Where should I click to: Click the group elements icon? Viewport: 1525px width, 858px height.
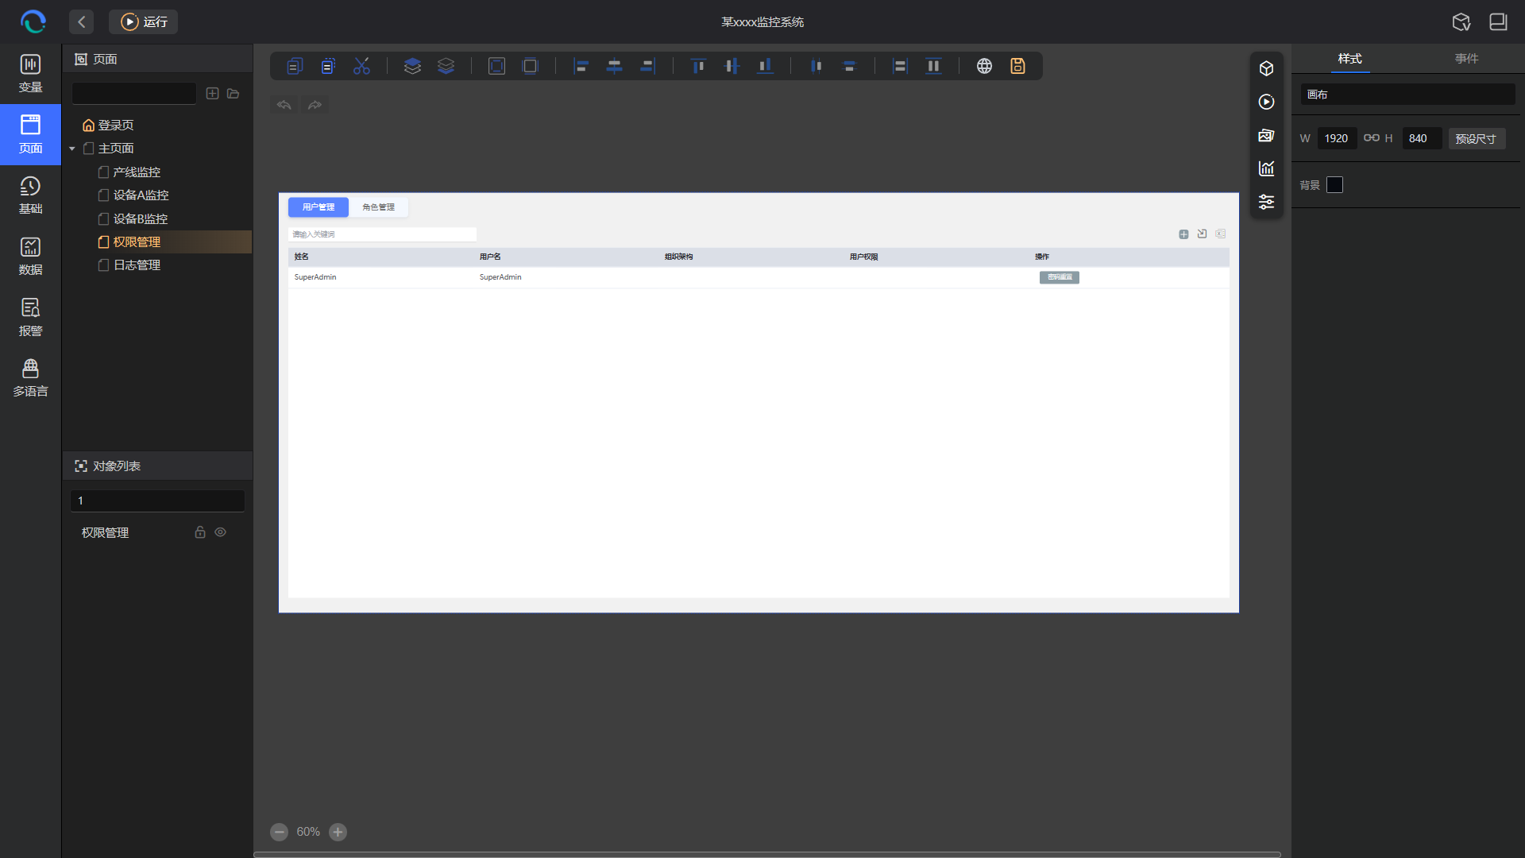coord(496,66)
